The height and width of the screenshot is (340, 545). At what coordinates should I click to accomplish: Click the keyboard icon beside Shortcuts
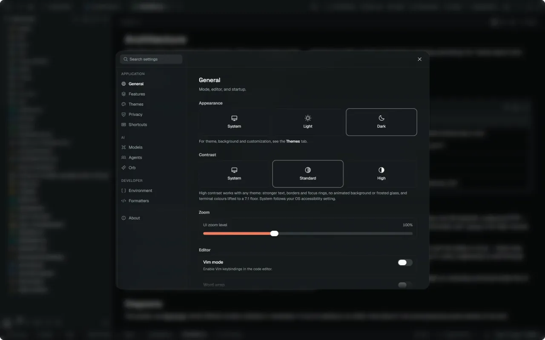pos(123,125)
